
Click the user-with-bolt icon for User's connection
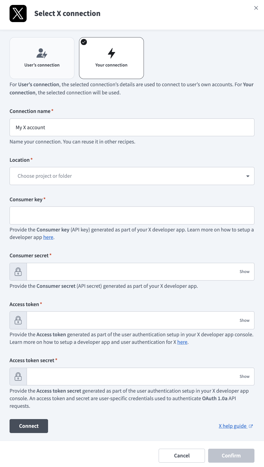click(42, 53)
